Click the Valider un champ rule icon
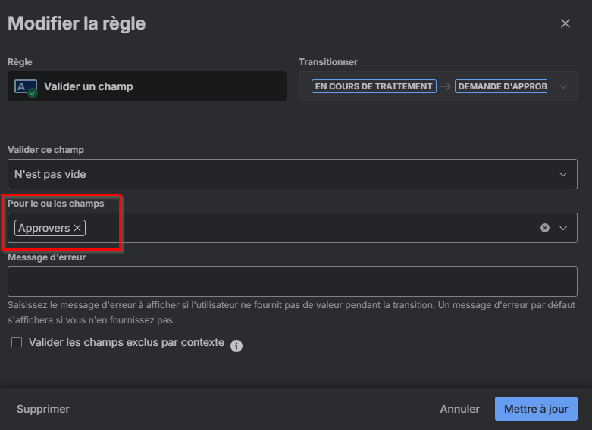The image size is (592, 430). coord(26,87)
